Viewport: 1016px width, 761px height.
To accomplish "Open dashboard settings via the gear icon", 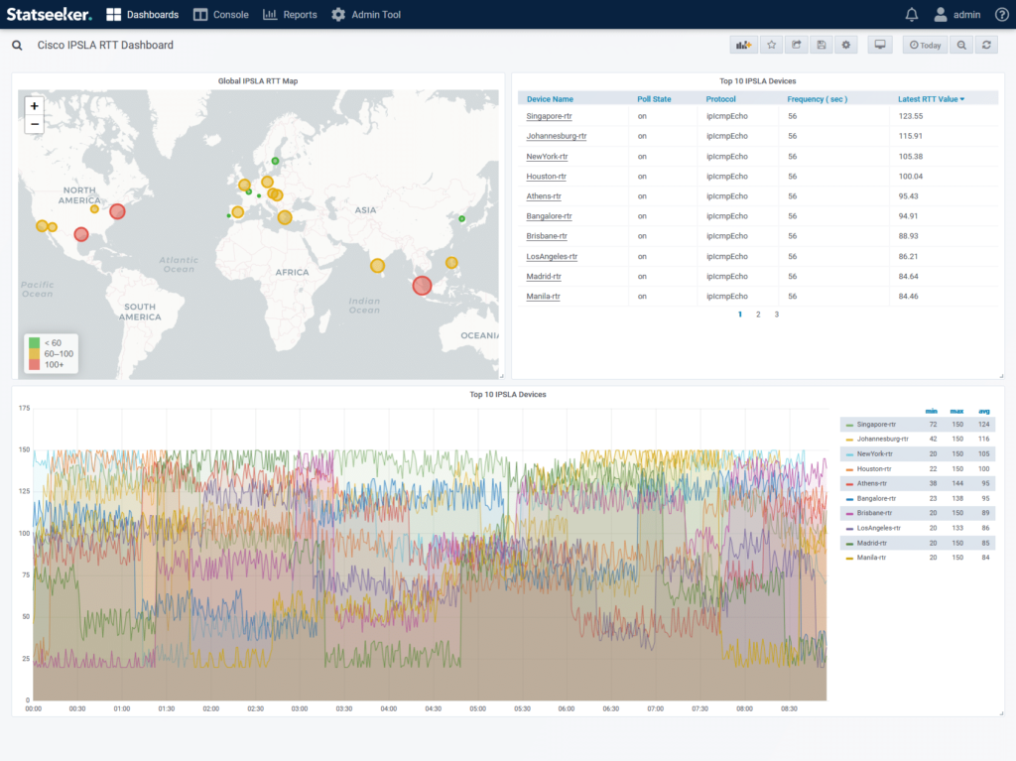I will 845,45.
